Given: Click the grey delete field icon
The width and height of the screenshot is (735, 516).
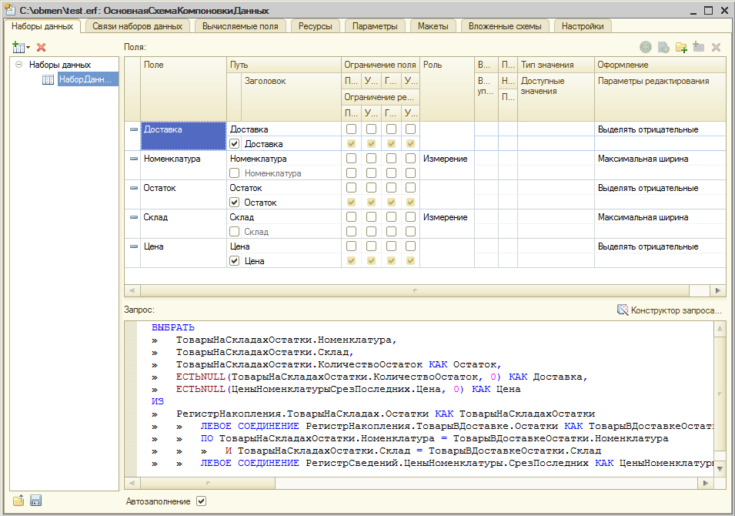Looking at the screenshot, I should 716,47.
